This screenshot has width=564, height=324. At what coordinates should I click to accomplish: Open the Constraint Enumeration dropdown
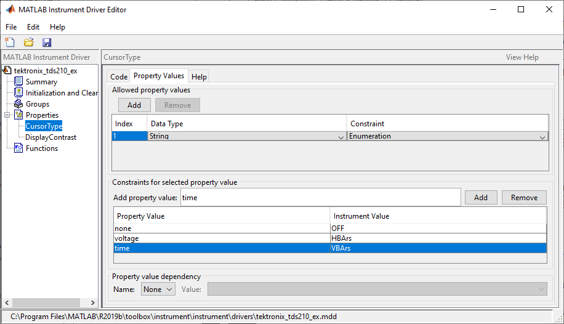(542, 137)
